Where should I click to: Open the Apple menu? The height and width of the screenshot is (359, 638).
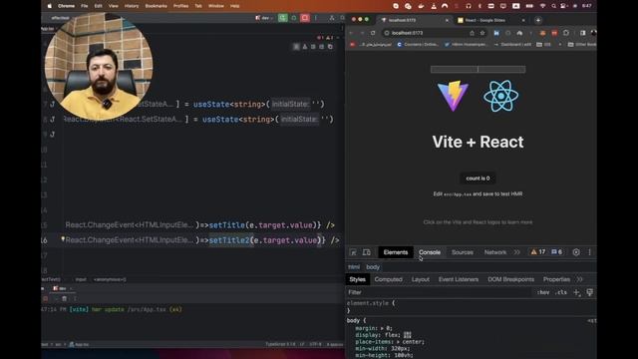[x=49, y=6]
